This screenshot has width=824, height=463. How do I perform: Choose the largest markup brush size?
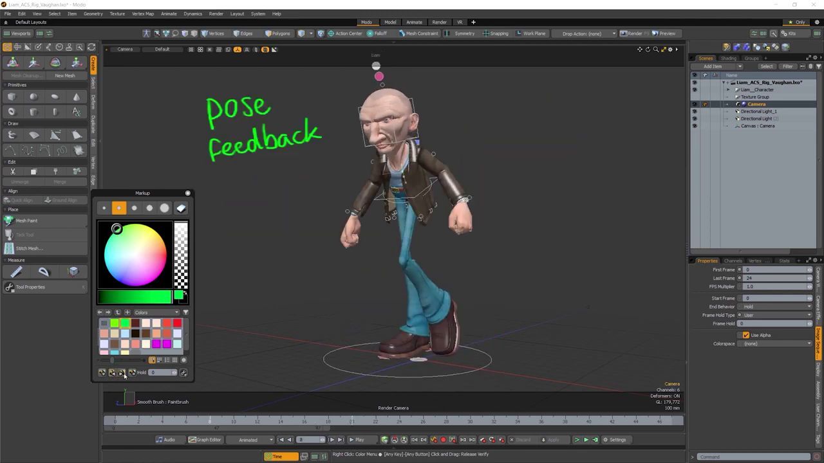(x=165, y=208)
